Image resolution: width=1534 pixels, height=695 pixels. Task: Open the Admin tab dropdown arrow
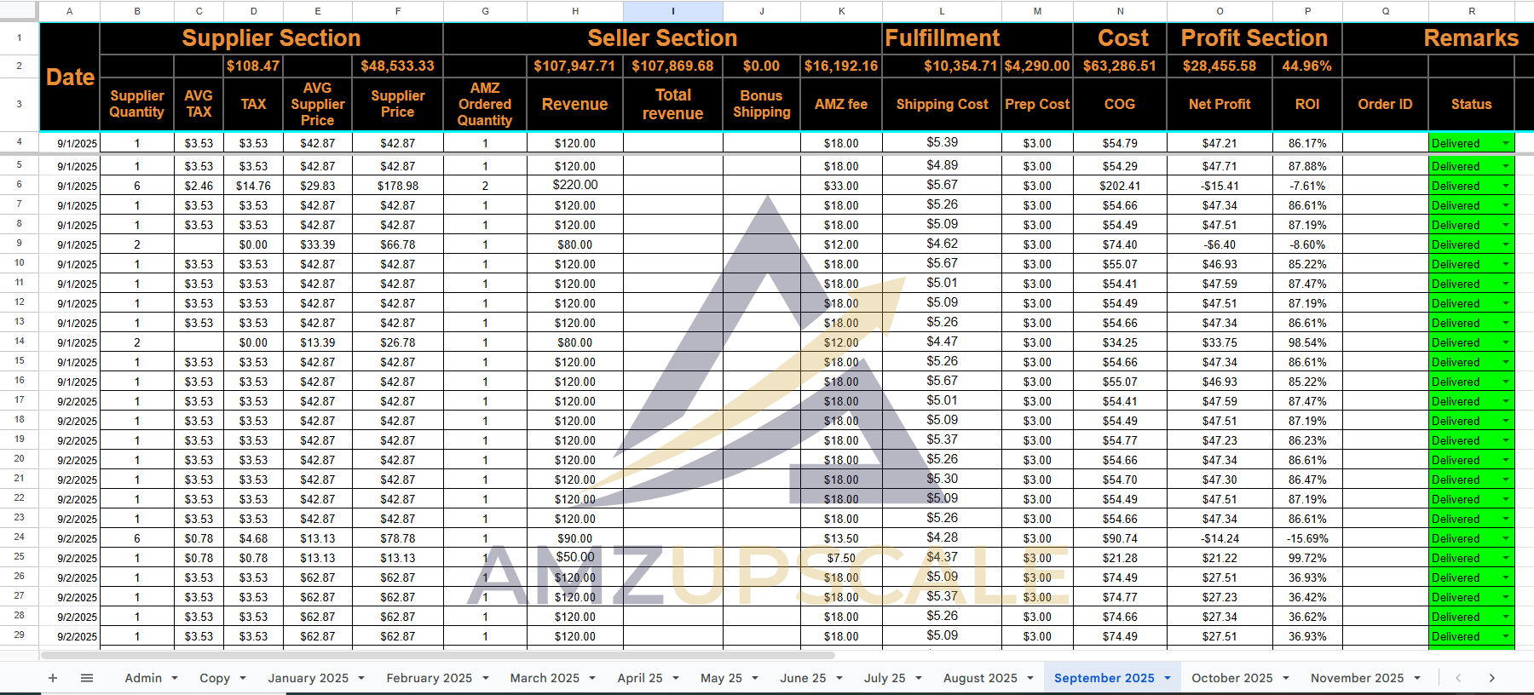175,678
